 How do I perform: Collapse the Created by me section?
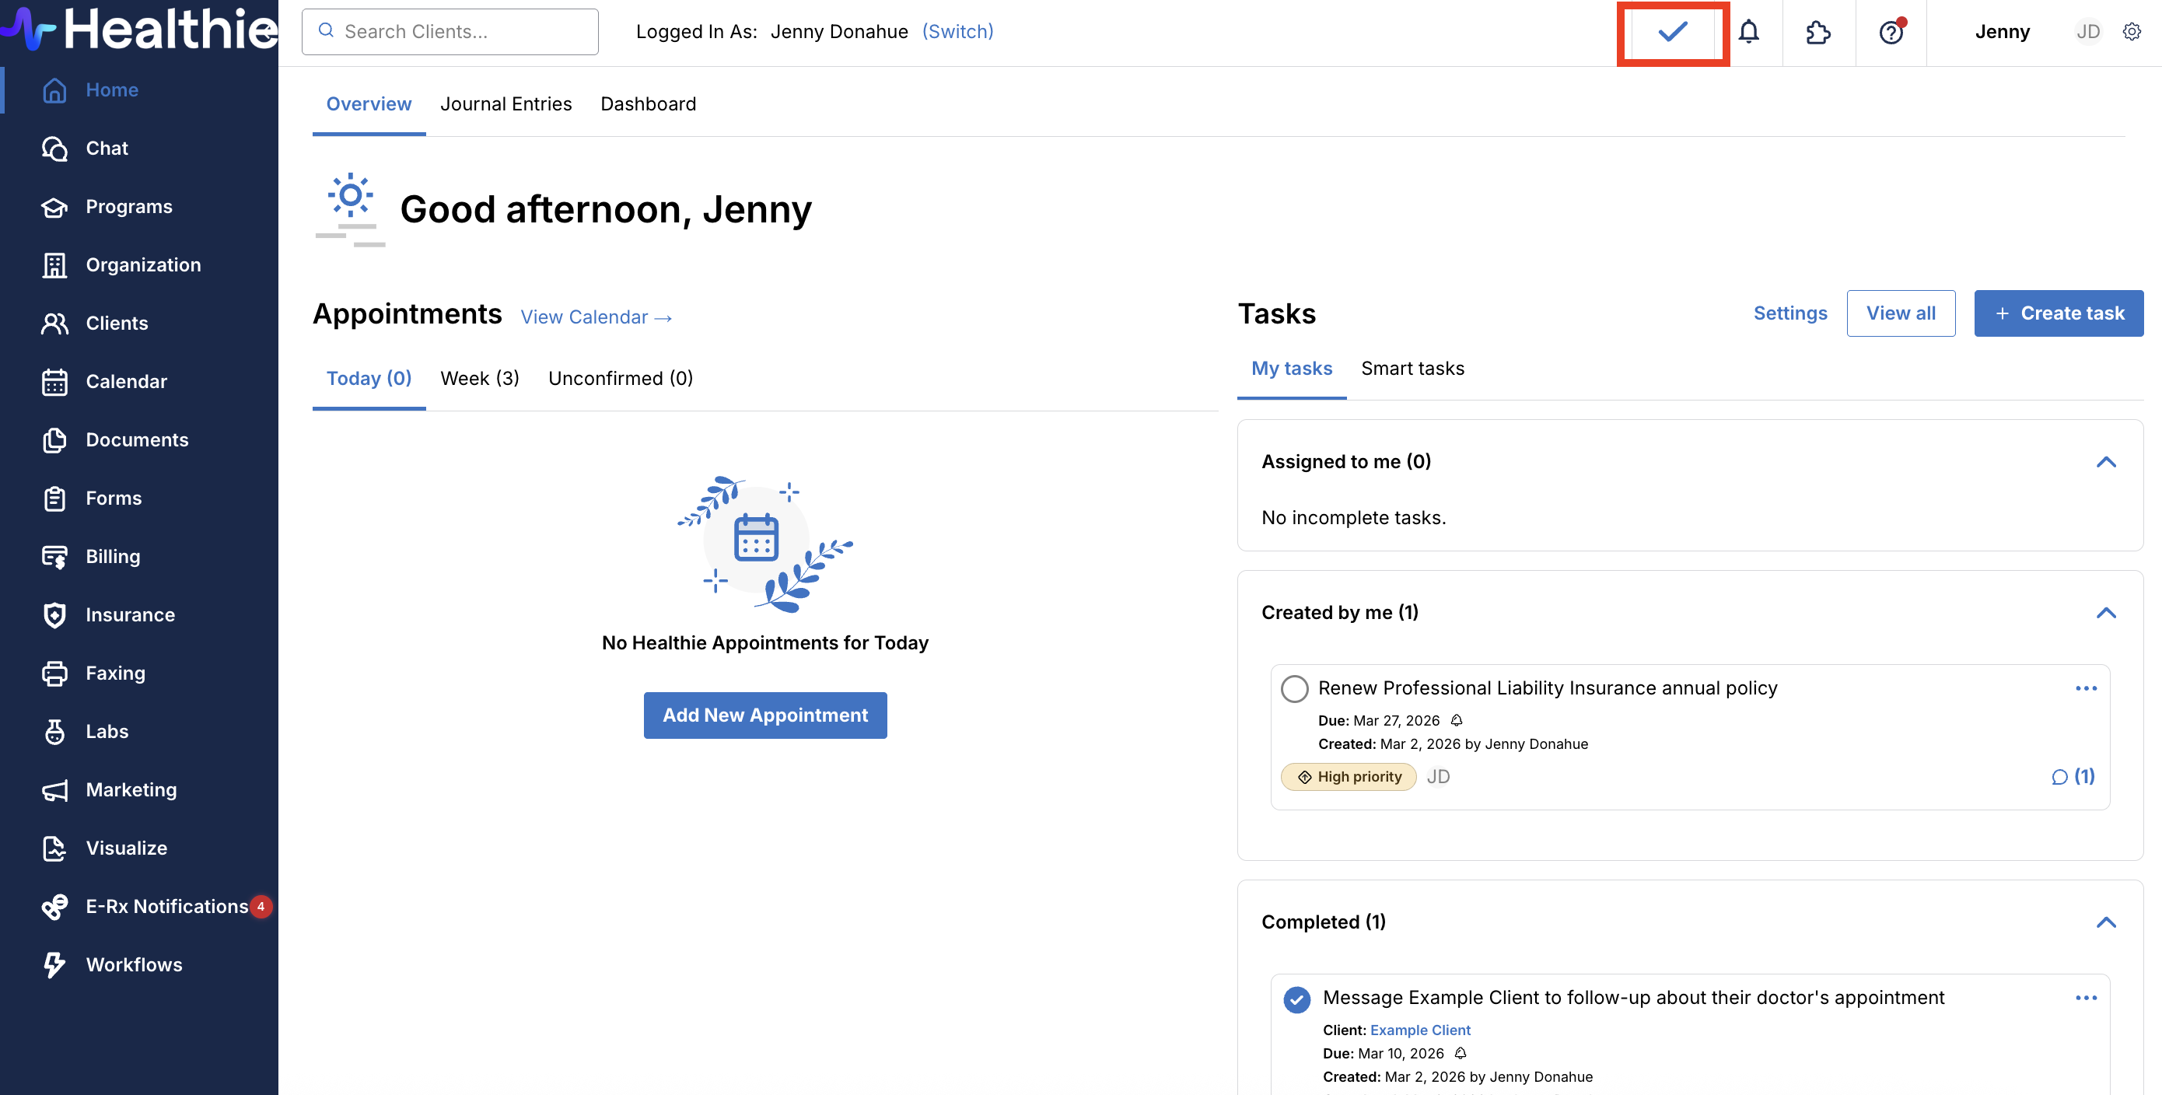[2105, 613]
